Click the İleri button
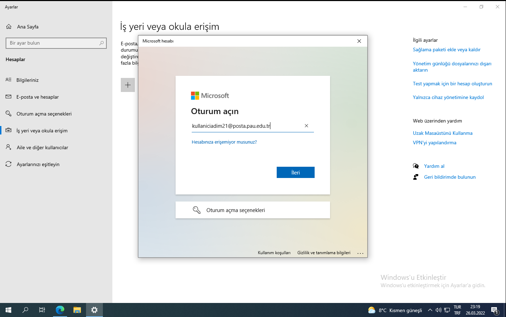Viewport: 506px width, 317px height. point(296,172)
